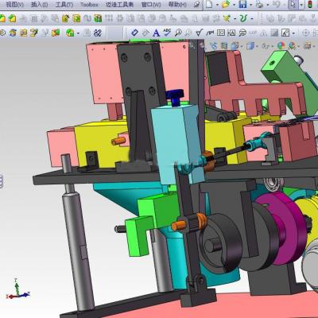Expand the Apply Scene dropdown arrow

coord(299,47)
